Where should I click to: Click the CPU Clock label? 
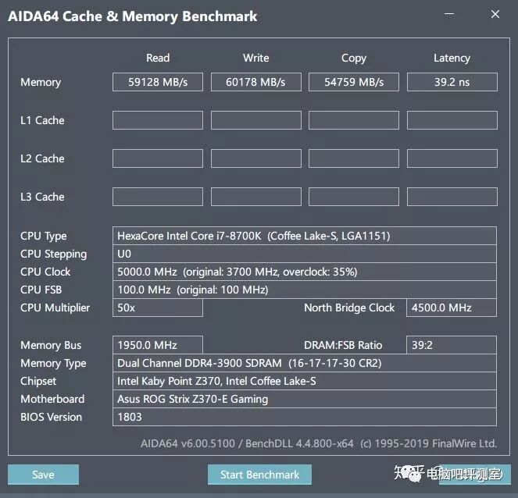click(x=45, y=272)
